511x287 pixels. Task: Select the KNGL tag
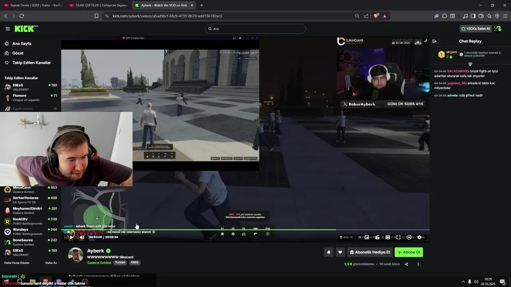click(x=135, y=263)
